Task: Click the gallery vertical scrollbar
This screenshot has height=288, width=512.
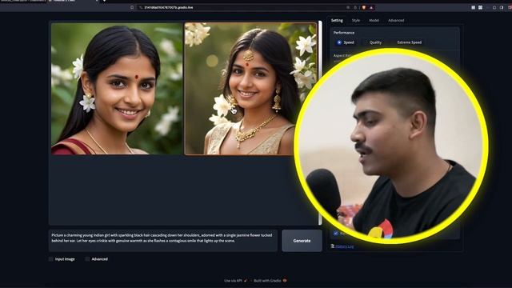Action: 320,122
